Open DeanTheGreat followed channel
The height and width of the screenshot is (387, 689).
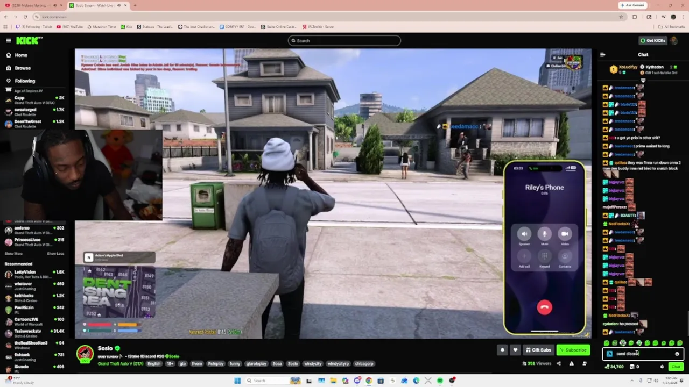[34, 124]
